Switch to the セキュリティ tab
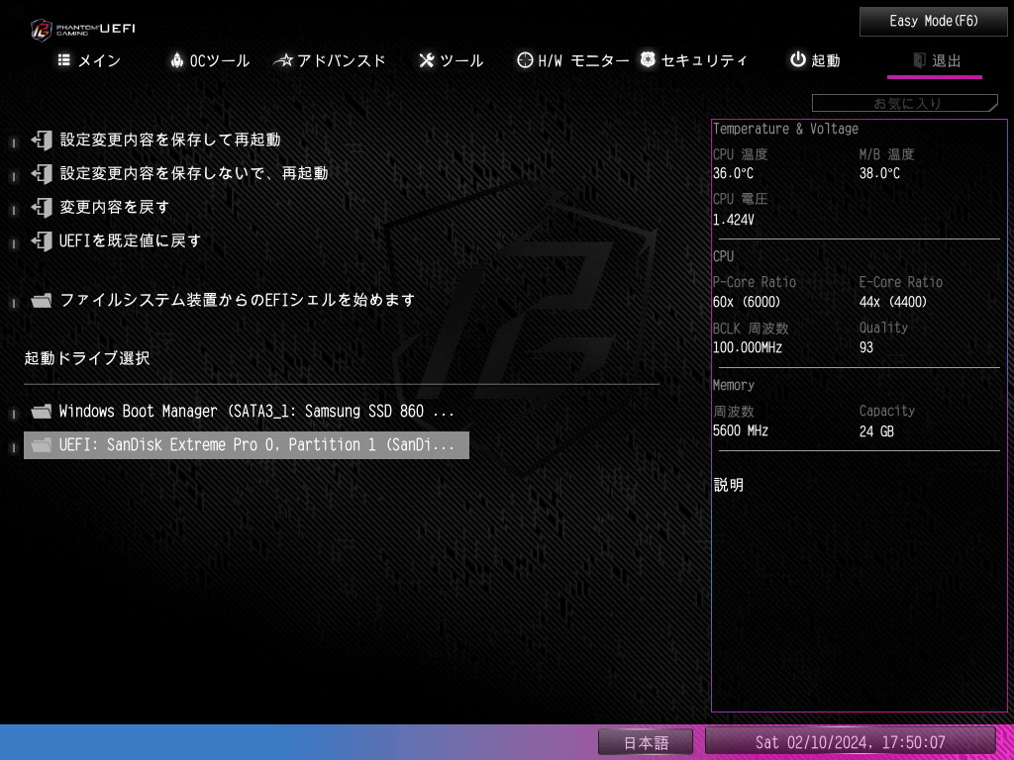This screenshot has width=1014, height=760. [694, 60]
